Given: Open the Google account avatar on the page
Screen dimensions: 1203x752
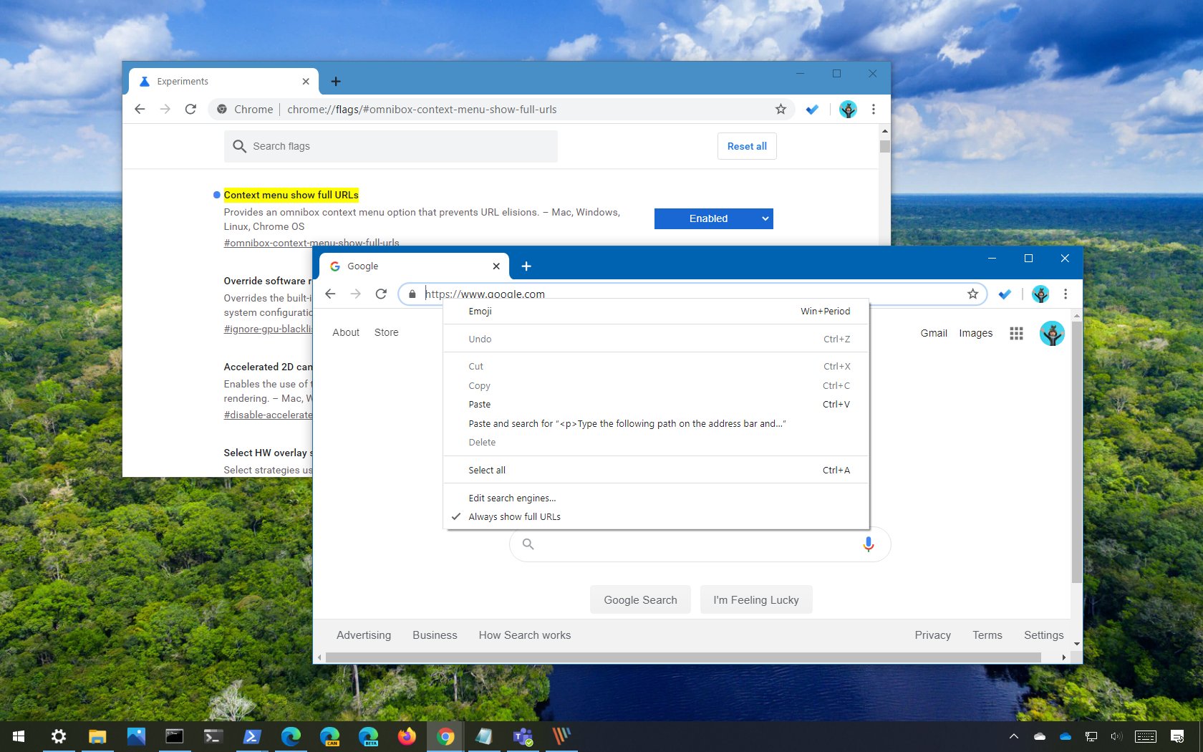Looking at the screenshot, I should pyautogui.click(x=1052, y=333).
